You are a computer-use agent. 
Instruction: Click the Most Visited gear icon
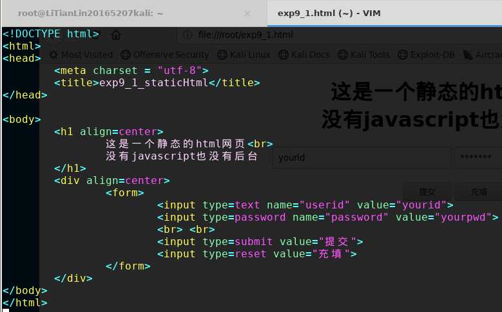(x=53, y=55)
